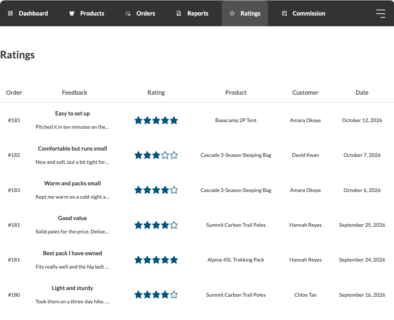Click Amara Okoye in the October 12 row
Screen dimensions: 394x320
305,120
